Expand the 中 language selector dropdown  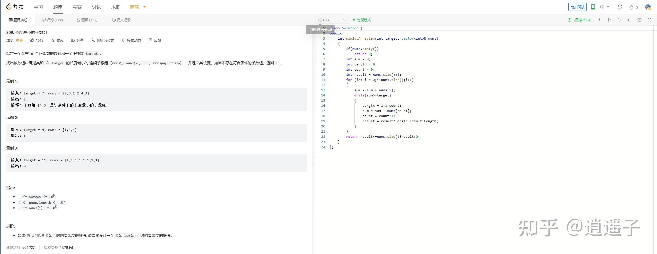(x=604, y=7)
